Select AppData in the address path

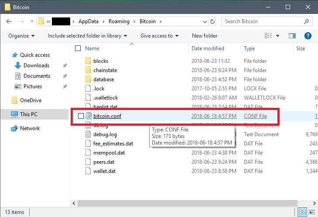pos(89,21)
